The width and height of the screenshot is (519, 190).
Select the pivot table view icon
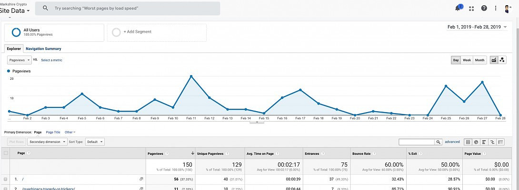click(500, 142)
